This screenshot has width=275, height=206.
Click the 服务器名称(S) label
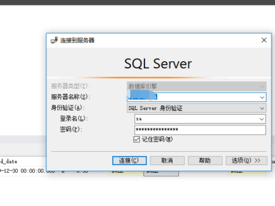(71, 97)
